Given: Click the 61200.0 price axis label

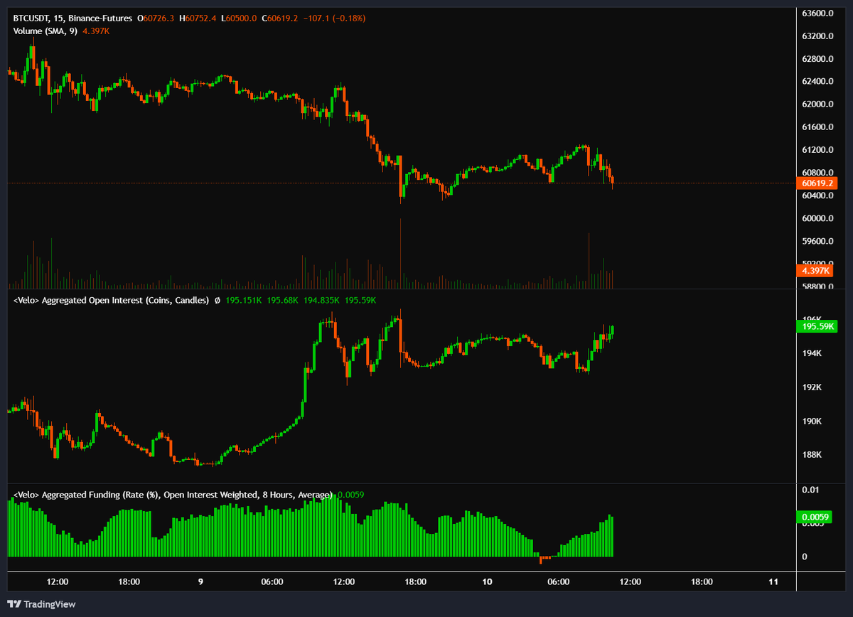Looking at the screenshot, I should pos(817,150).
